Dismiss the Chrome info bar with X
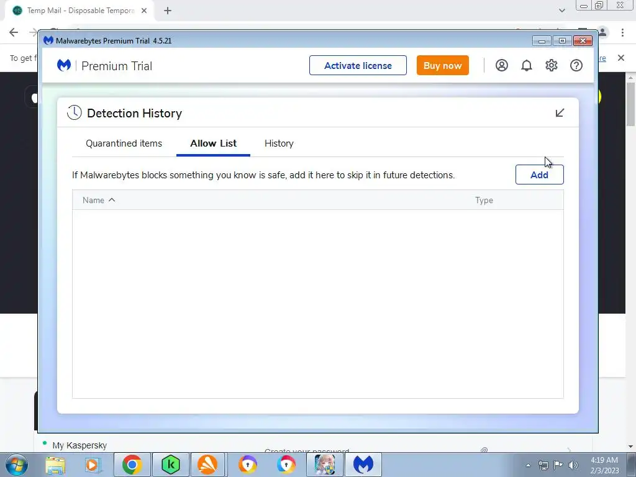 point(621,58)
